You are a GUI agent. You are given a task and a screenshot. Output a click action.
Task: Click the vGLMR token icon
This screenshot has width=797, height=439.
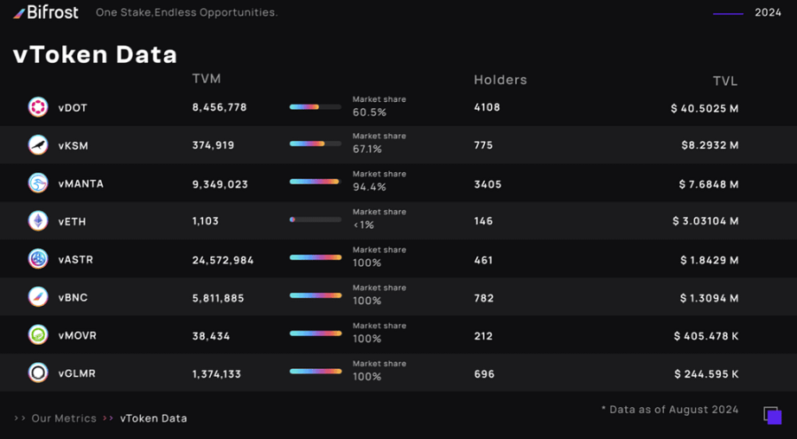[x=38, y=373]
